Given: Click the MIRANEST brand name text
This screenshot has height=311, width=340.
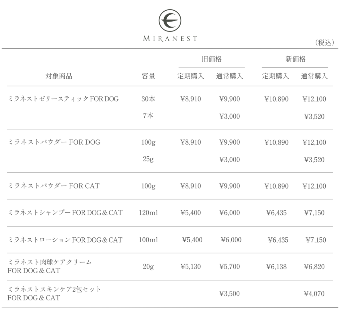Looking at the screenshot, I should (170, 39).
